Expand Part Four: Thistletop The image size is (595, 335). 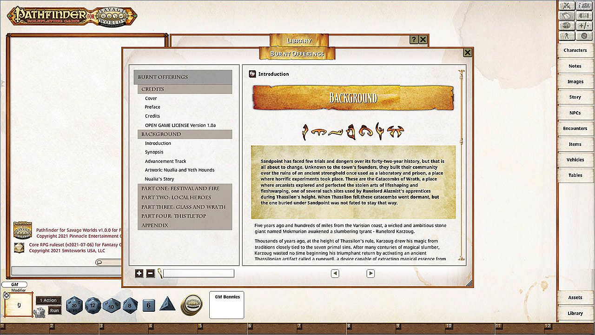pyautogui.click(x=185, y=216)
